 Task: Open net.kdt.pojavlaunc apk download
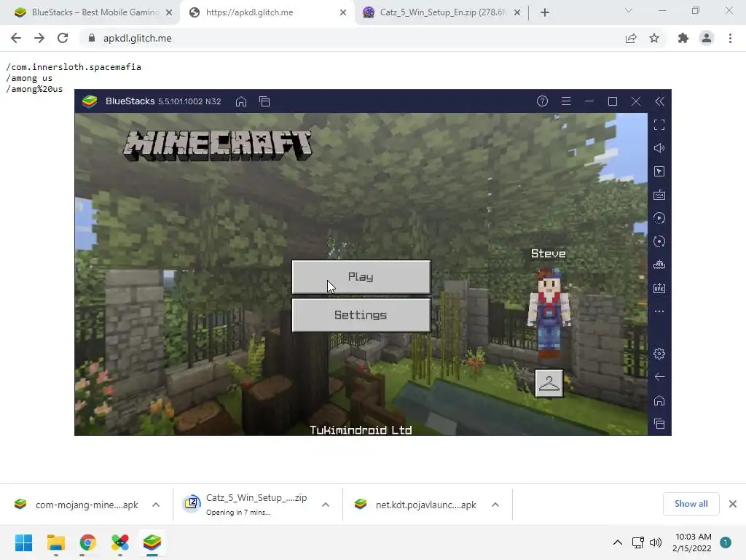click(x=415, y=505)
